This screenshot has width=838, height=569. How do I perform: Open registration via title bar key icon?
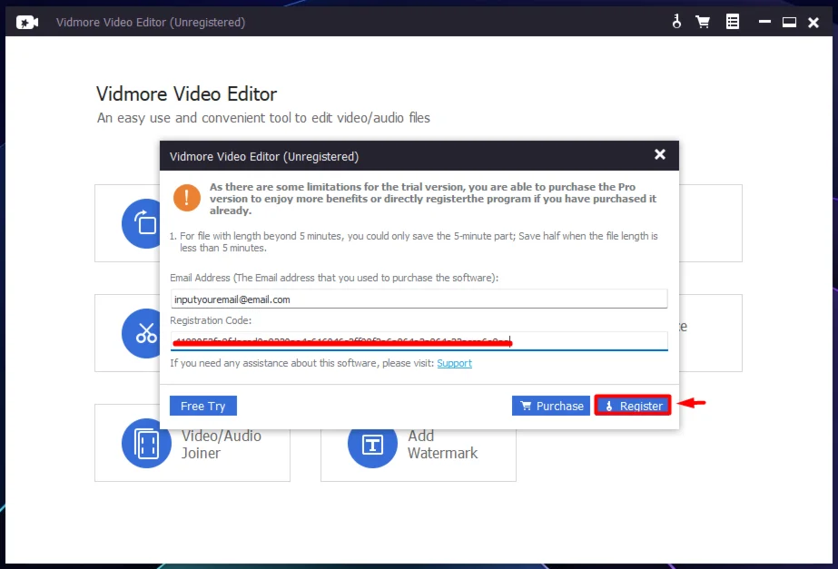pos(676,22)
